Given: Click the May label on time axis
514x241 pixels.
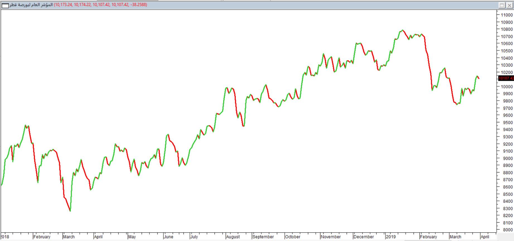Looking at the screenshot, I should (x=132, y=237).
